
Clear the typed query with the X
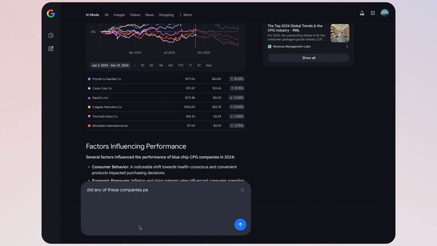point(242,190)
